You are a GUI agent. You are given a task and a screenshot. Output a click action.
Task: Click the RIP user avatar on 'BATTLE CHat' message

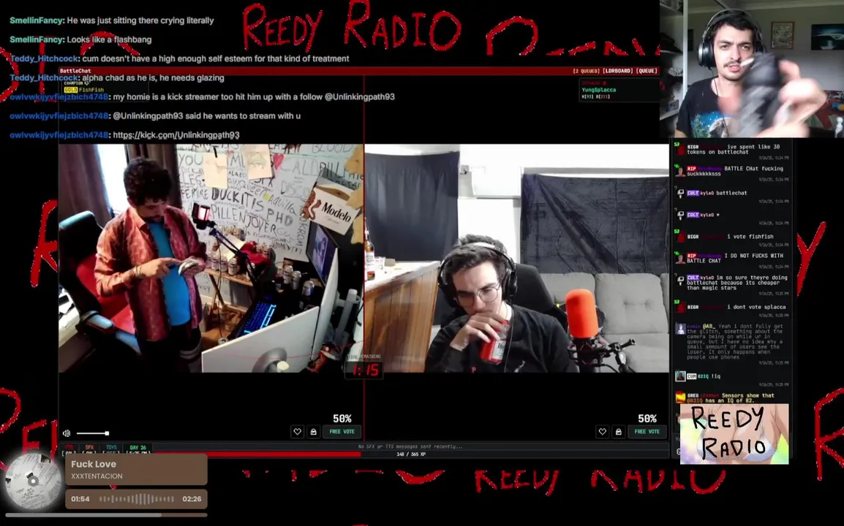coord(680,171)
